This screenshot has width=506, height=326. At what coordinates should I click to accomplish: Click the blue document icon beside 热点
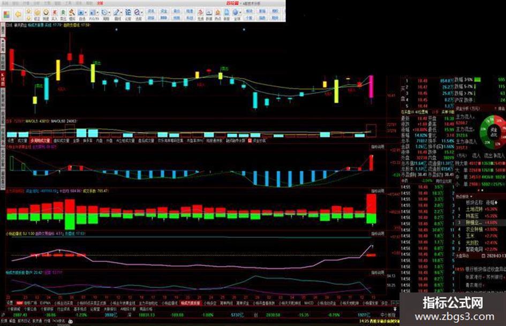pyautogui.click(x=227, y=13)
